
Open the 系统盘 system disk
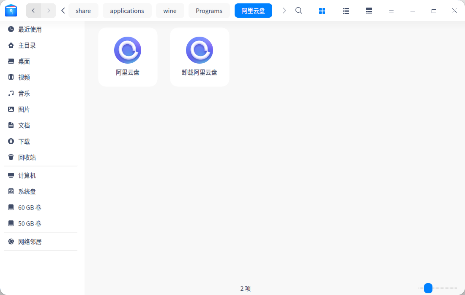(27, 191)
